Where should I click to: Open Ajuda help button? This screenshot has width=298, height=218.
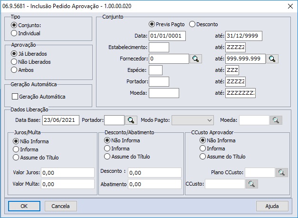(272, 206)
